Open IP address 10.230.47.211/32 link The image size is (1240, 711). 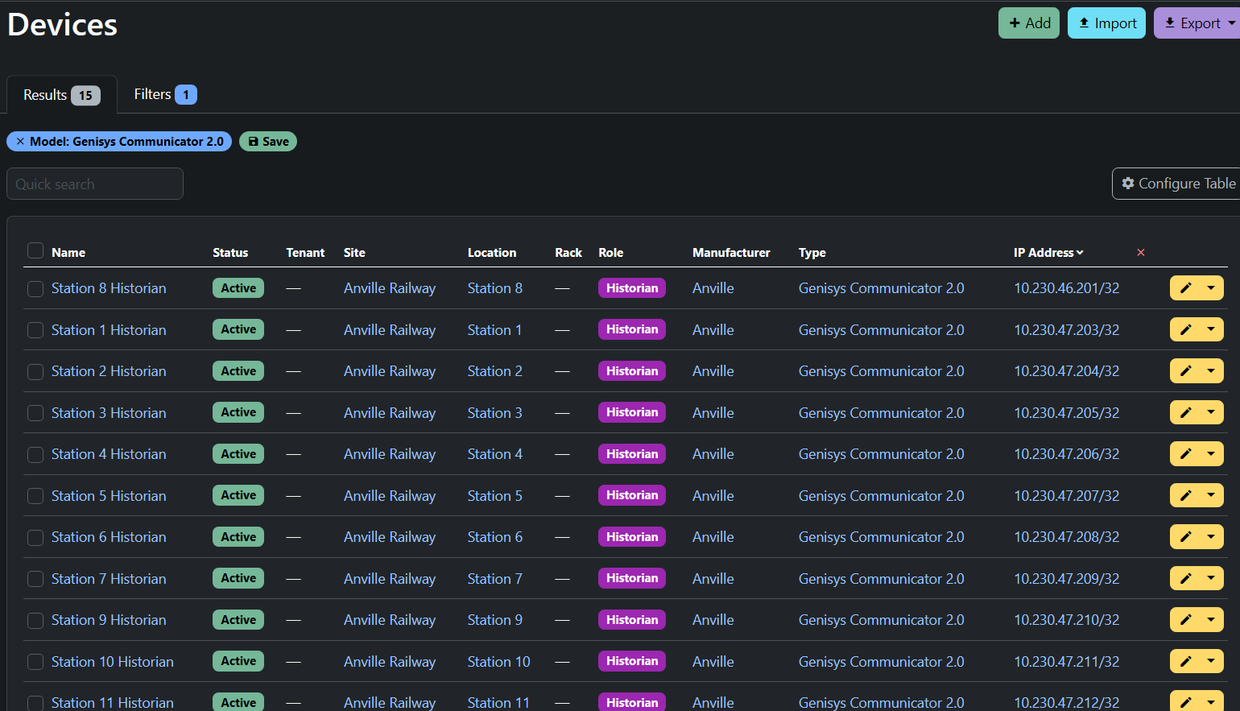(1066, 662)
